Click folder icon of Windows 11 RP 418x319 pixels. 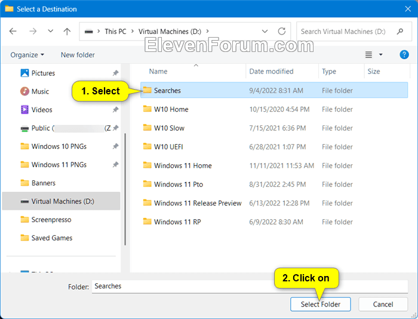point(147,222)
